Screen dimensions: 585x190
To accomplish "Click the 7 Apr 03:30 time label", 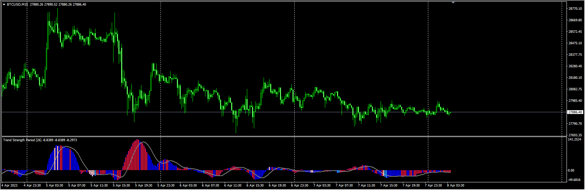I will [x=322, y=185].
